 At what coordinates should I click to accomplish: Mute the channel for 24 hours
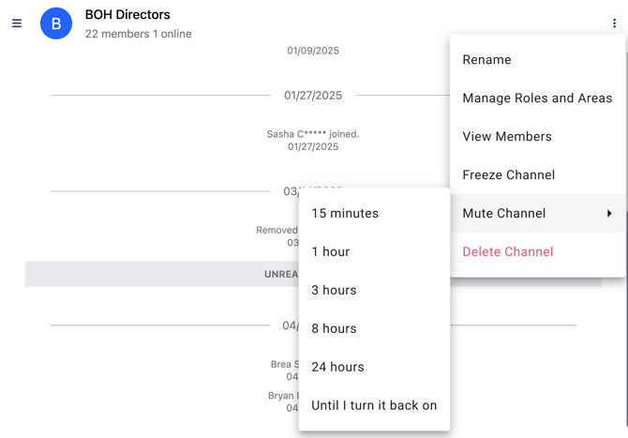337,368
